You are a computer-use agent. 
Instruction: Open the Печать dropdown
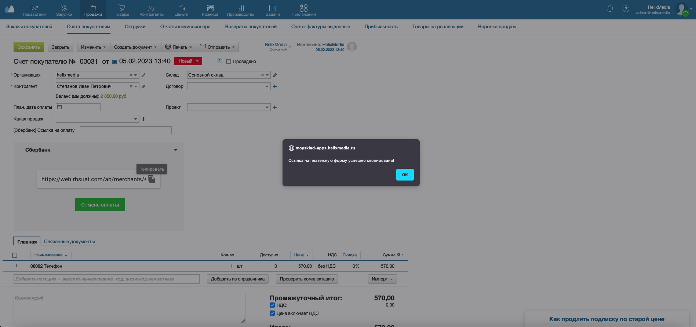179,47
